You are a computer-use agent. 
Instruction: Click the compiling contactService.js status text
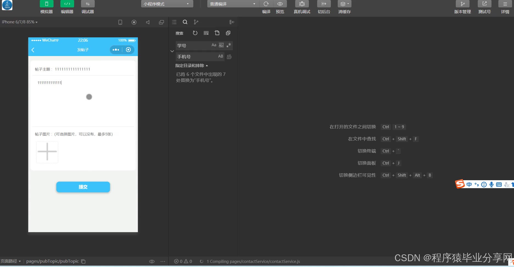[253, 261]
